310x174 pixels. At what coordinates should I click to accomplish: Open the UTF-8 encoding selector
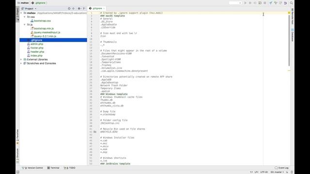pos(264,172)
